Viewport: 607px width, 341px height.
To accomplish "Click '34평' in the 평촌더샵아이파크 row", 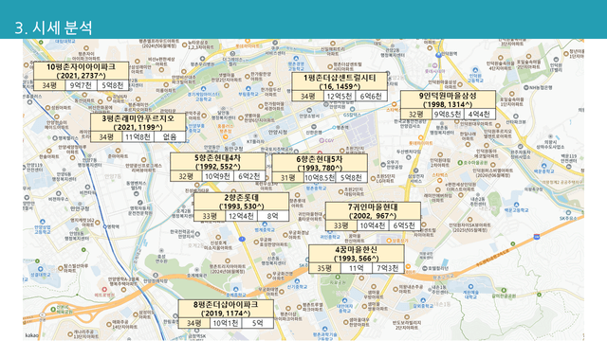I will [194, 323].
